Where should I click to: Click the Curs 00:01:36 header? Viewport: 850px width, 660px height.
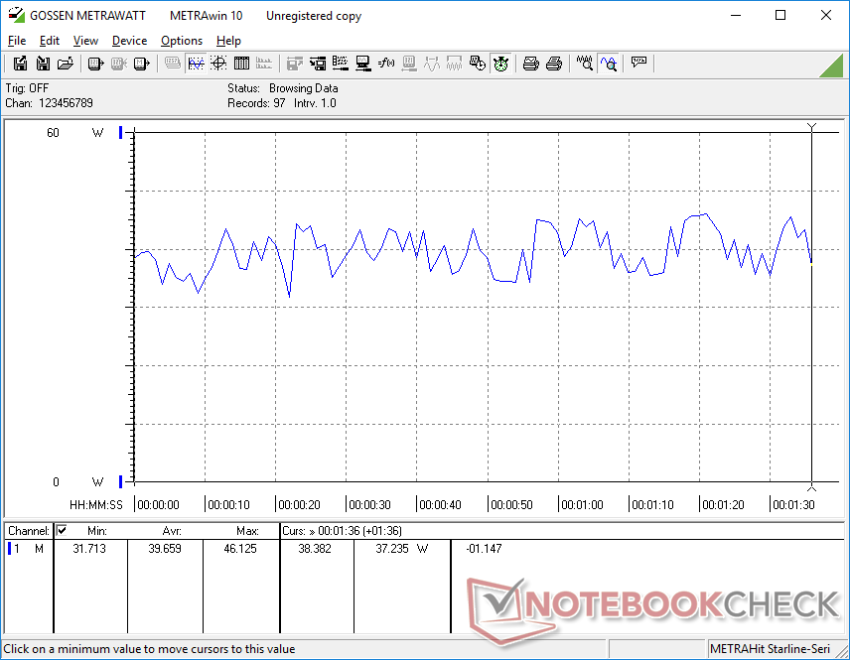pyautogui.click(x=342, y=531)
